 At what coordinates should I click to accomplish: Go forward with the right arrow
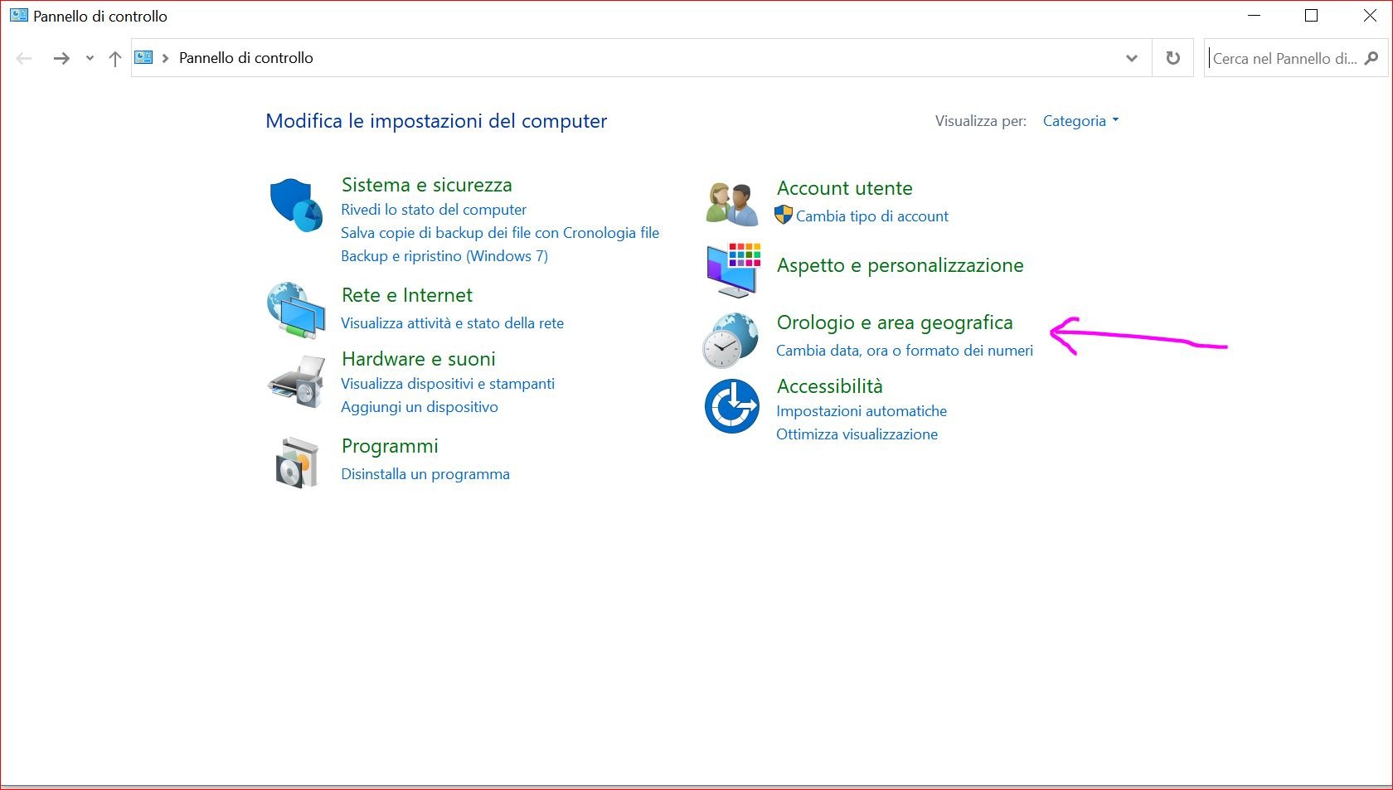click(x=61, y=58)
